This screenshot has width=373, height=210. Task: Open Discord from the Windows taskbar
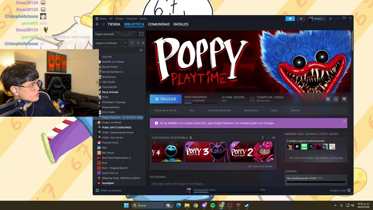(x=204, y=205)
